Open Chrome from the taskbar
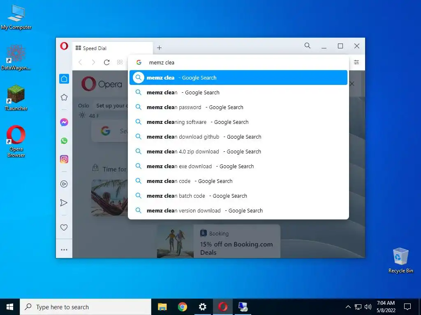Screen dimensions: 421x315 [x=182, y=307]
